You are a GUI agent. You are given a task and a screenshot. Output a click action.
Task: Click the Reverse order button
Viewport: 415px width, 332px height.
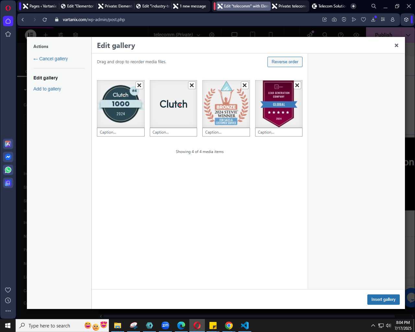pyautogui.click(x=285, y=62)
